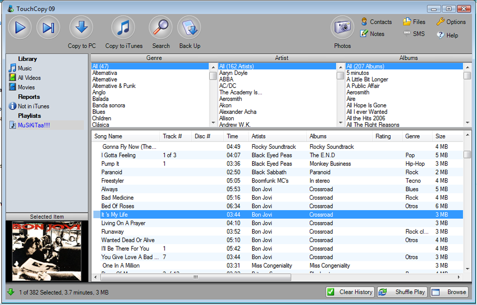The width and height of the screenshot is (477, 305).
Task: Click the Albums list scroll down arrow
Action: tap(467, 123)
